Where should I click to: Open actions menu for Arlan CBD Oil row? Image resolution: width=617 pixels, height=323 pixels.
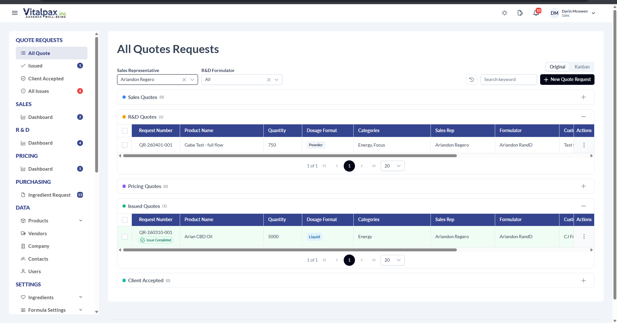tap(584, 237)
